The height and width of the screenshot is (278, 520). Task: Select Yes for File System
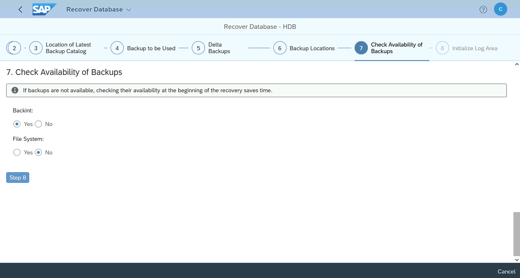click(17, 152)
